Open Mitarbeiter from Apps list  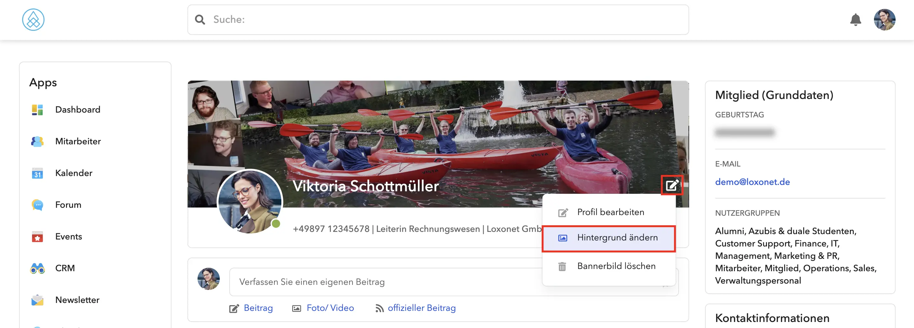click(x=78, y=141)
